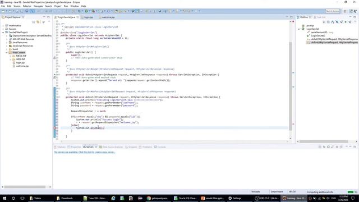
Task: Open the Debug icon dropdown arrow
Action: click(82, 11)
